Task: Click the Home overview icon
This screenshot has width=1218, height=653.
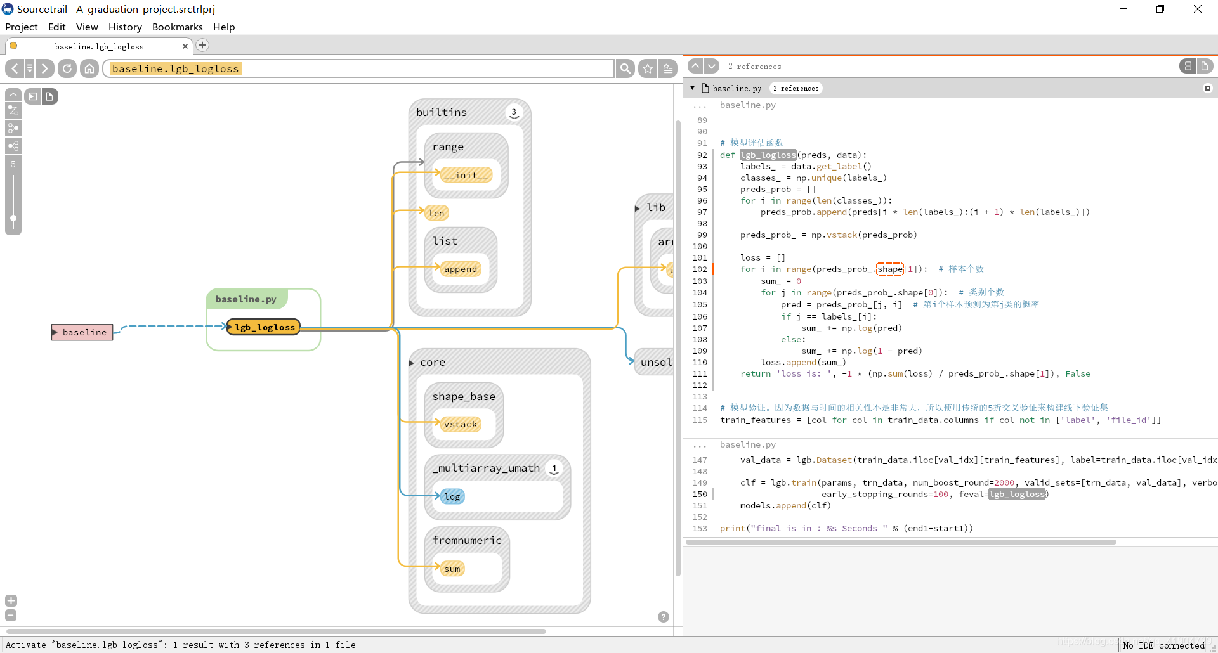Action: [x=89, y=68]
